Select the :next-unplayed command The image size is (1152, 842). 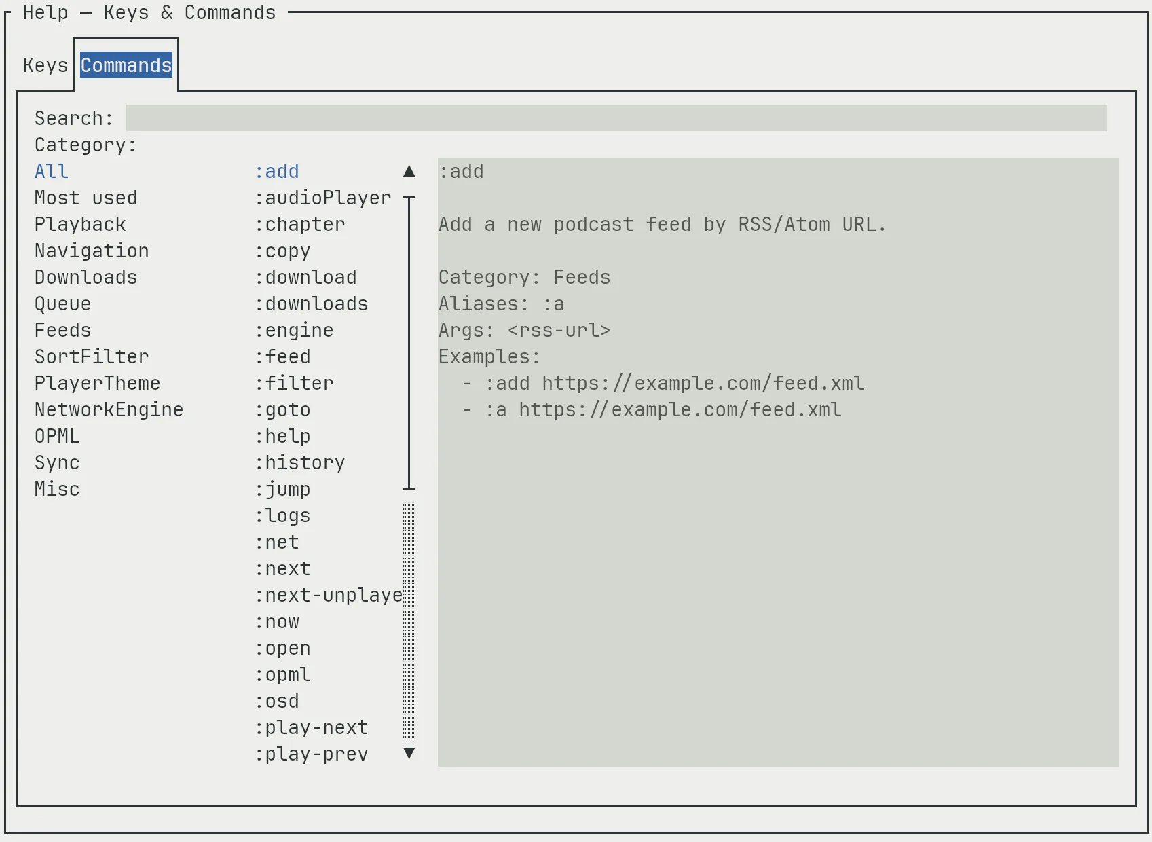point(329,595)
